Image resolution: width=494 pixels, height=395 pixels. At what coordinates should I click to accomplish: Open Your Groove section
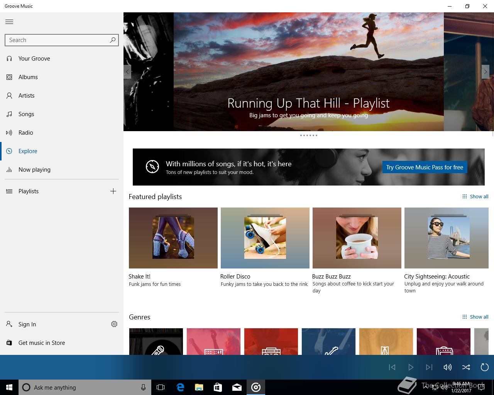pyautogui.click(x=62, y=59)
